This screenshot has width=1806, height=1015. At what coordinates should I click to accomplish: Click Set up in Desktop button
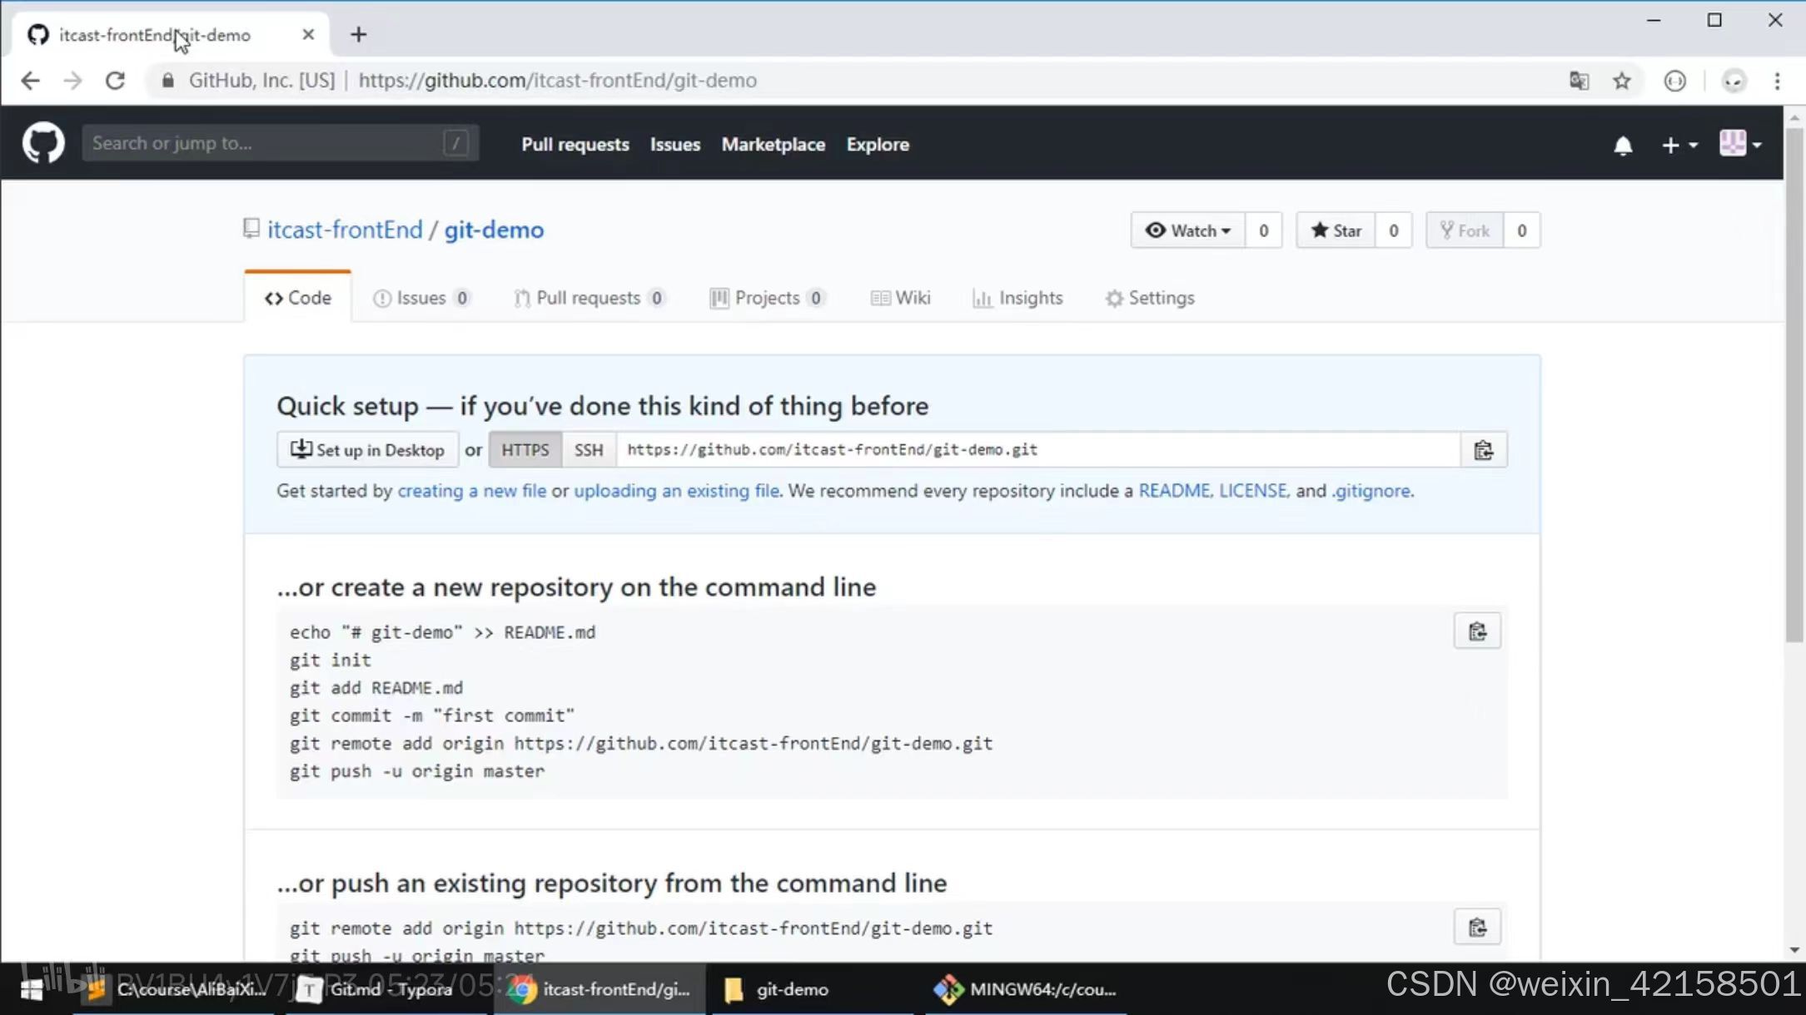pos(367,450)
